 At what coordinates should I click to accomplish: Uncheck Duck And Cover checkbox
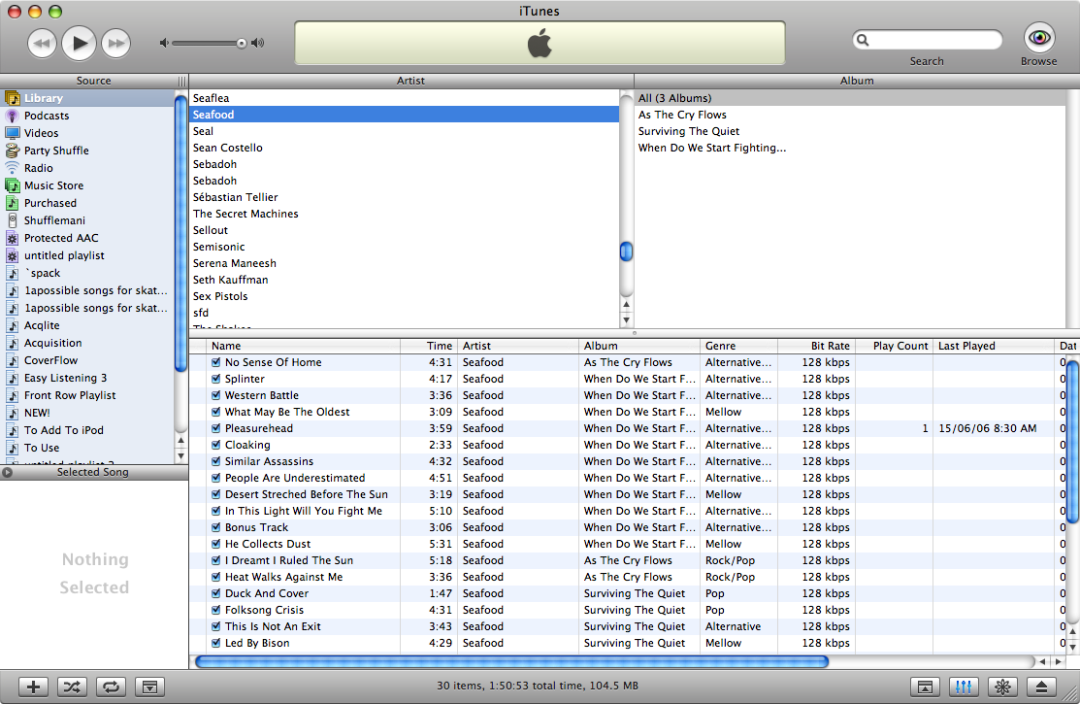click(x=216, y=593)
